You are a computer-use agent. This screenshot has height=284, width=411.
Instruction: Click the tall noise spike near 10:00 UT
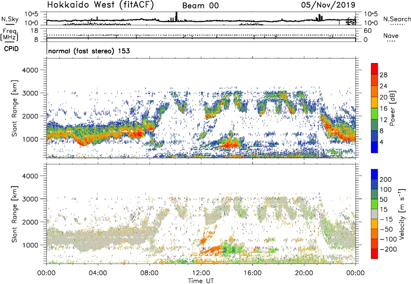tap(176, 16)
